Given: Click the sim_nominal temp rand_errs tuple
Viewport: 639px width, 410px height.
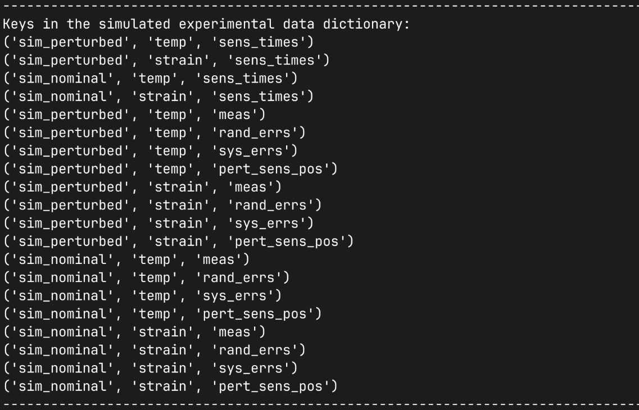Looking at the screenshot, I should (x=147, y=277).
